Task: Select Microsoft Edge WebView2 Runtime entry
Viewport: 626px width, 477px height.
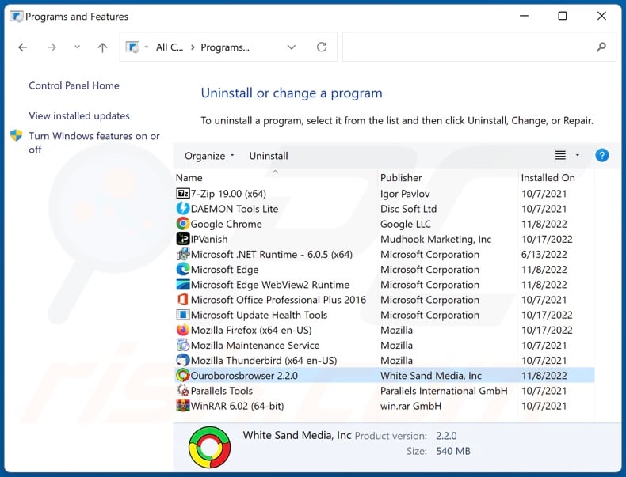Action: coord(385,285)
